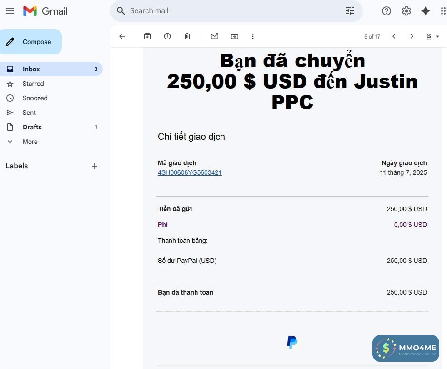Image resolution: width=447 pixels, height=369 pixels.
Task: Open the Sent folder
Action: click(x=51, y=113)
